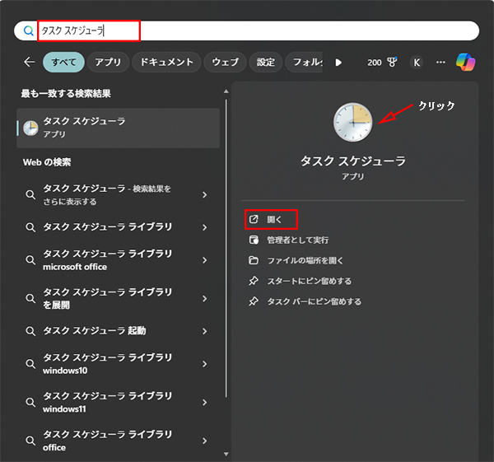Click the clock icon in the best match row
This screenshot has height=462, width=494.
(30, 128)
